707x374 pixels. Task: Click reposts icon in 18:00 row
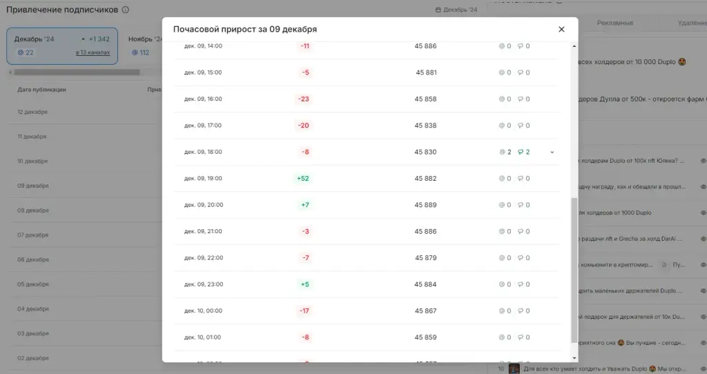(x=521, y=152)
